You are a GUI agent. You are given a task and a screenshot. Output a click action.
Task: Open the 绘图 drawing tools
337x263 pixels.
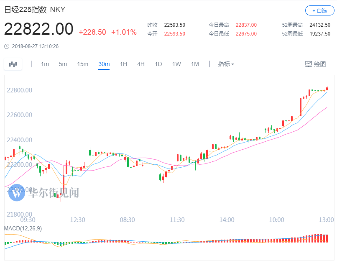click(315, 64)
